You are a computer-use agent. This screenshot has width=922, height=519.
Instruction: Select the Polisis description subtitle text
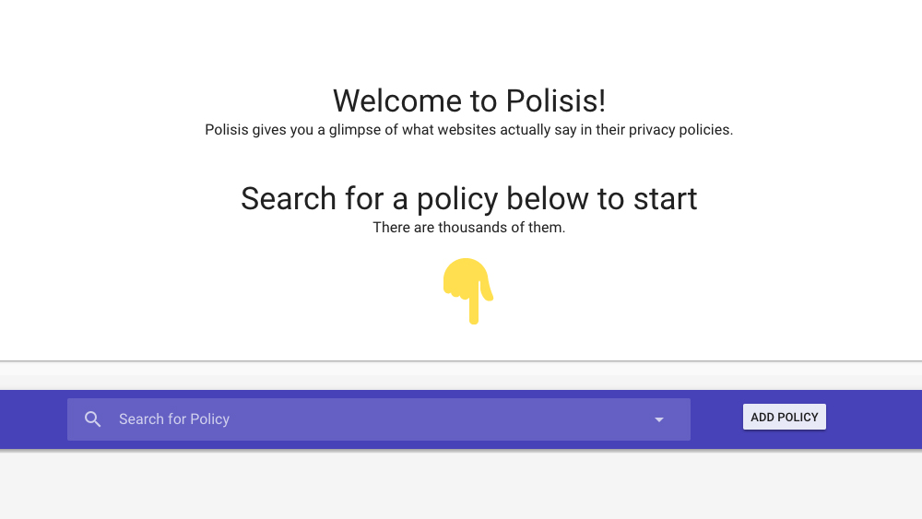(x=468, y=130)
